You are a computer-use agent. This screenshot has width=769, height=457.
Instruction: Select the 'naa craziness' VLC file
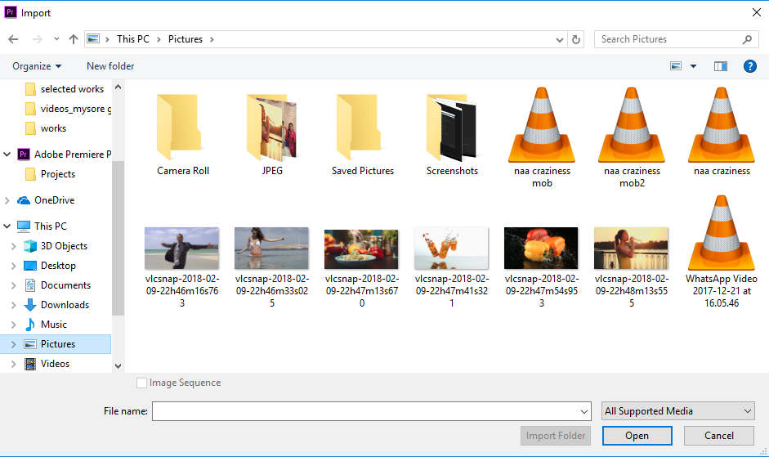(722, 132)
